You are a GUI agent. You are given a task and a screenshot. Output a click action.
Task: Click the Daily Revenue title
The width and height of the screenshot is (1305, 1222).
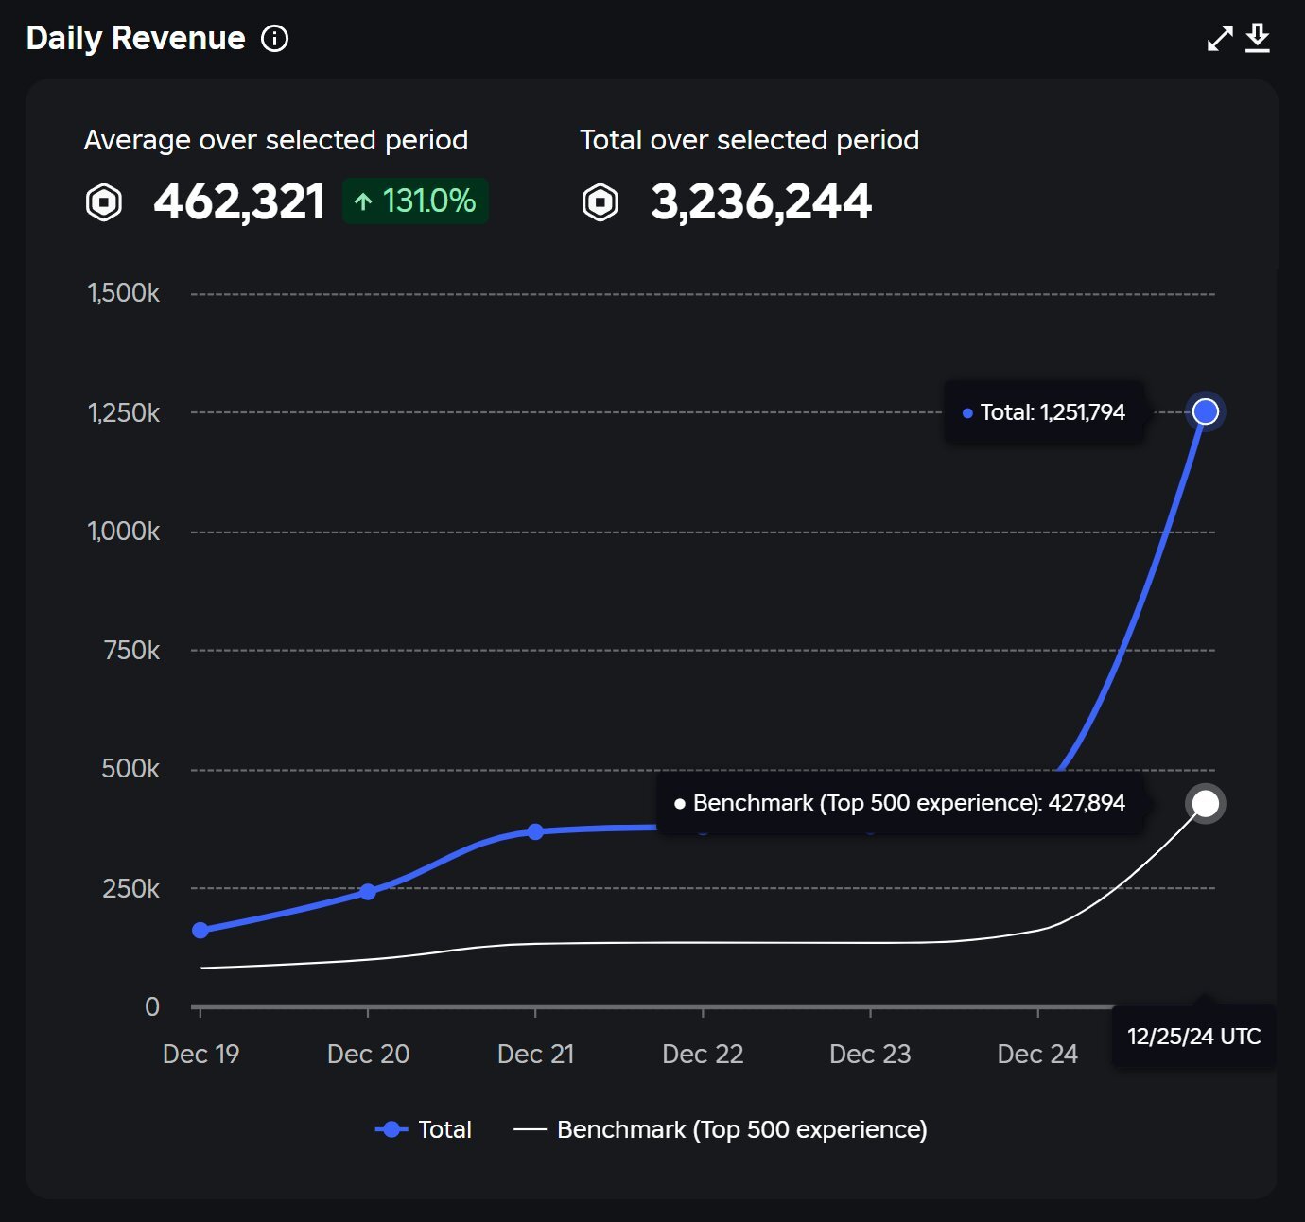point(135,39)
